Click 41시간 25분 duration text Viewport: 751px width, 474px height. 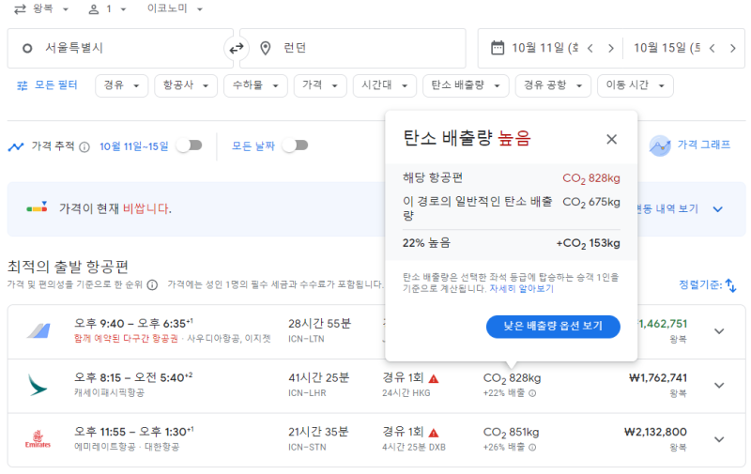(x=318, y=377)
